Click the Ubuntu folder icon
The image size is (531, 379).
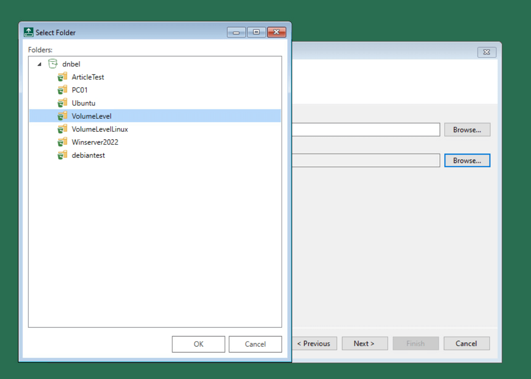coord(62,103)
